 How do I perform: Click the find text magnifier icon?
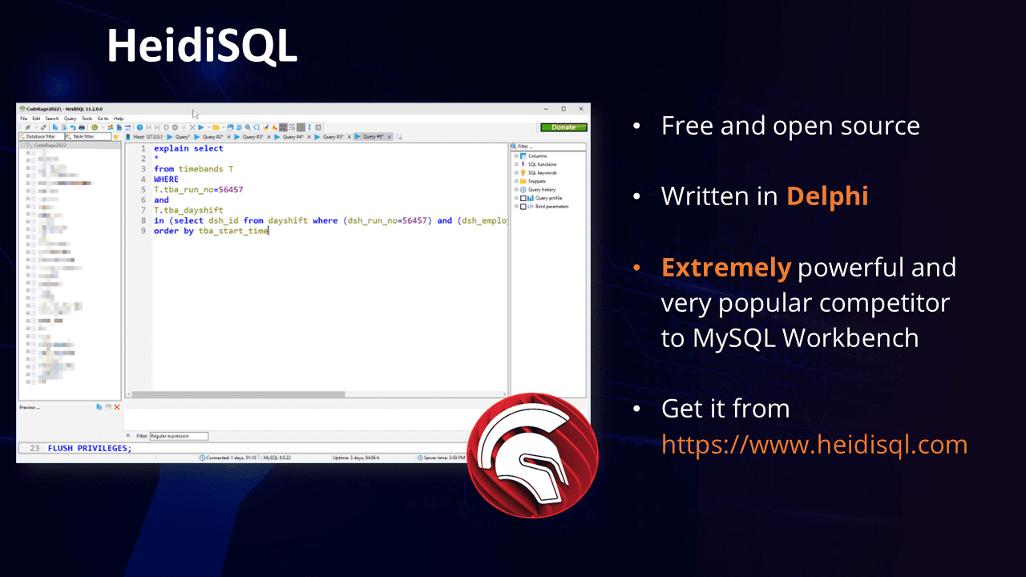(x=248, y=127)
